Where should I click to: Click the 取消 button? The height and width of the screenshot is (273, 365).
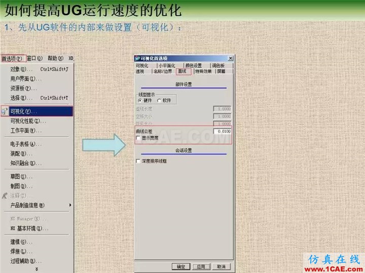221,266
